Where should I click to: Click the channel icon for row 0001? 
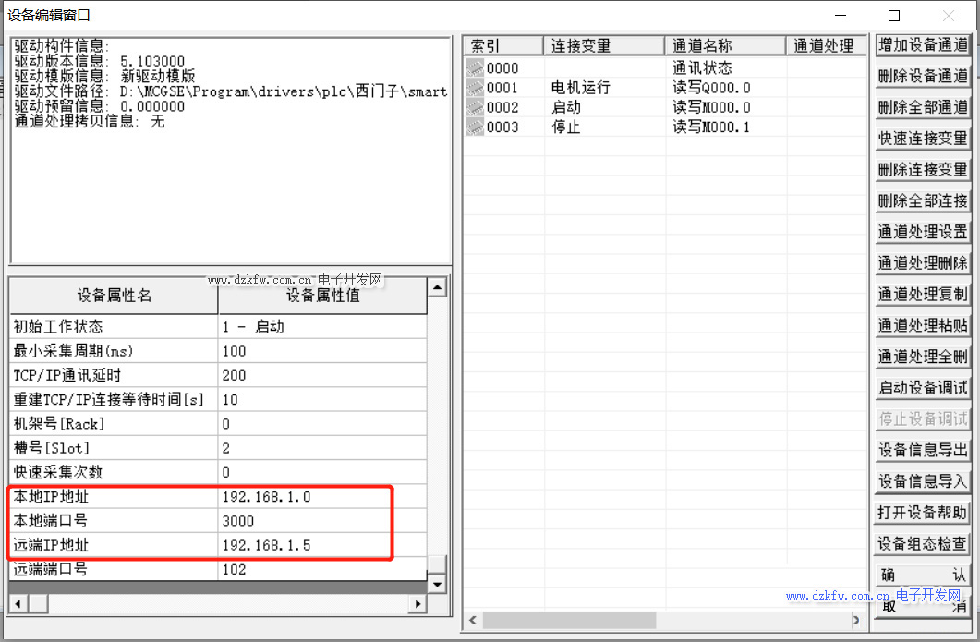pos(474,88)
